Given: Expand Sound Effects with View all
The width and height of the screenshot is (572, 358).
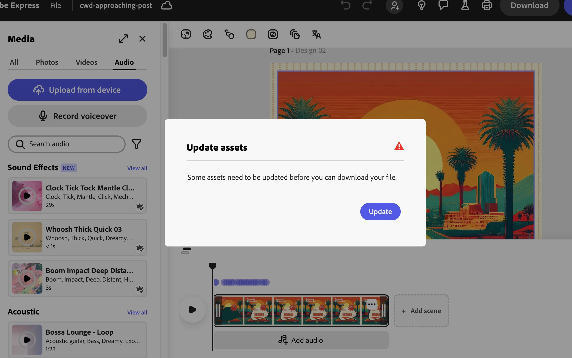Looking at the screenshot, I should coord(137,168).
